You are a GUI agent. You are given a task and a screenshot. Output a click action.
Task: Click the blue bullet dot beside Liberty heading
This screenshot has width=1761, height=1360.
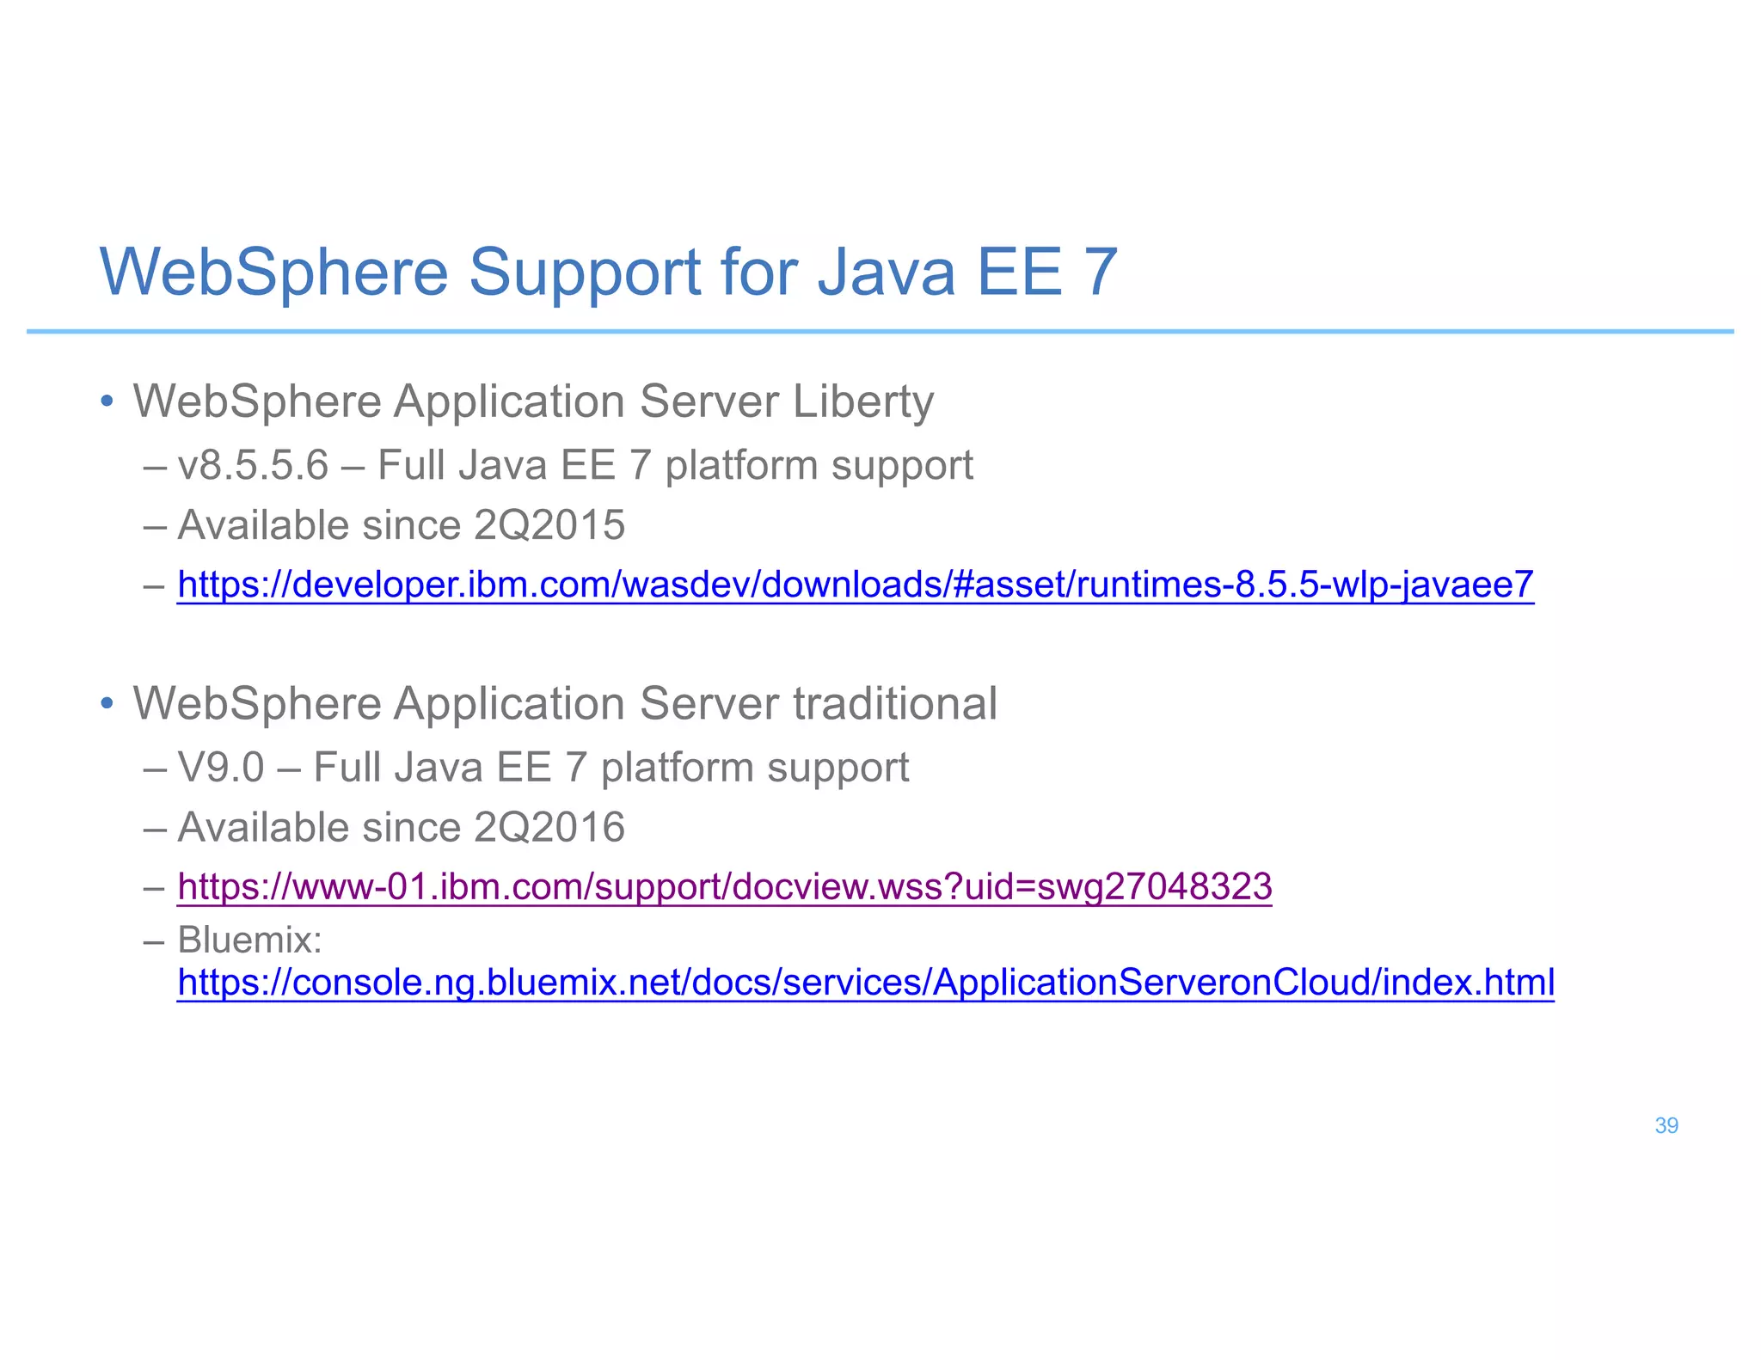(x=107, y=401)
